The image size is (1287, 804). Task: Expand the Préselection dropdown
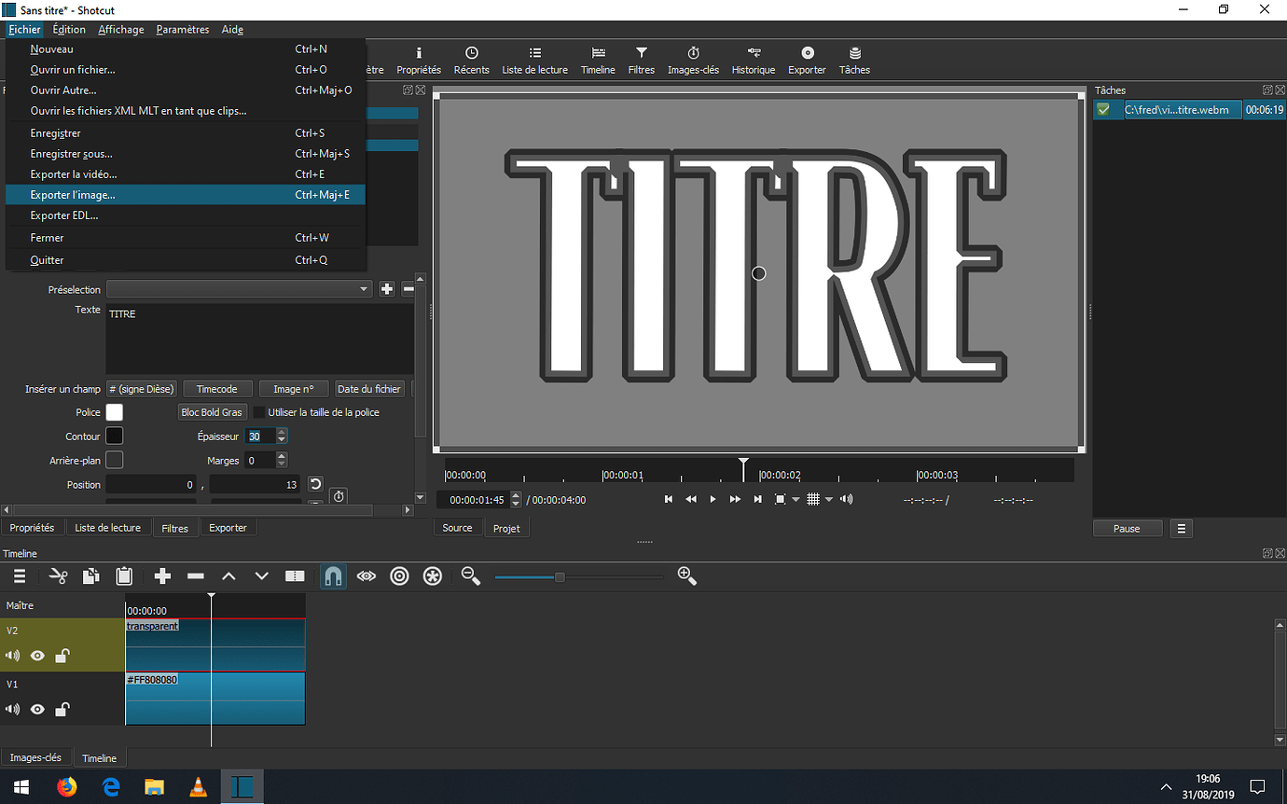point(364,290)
